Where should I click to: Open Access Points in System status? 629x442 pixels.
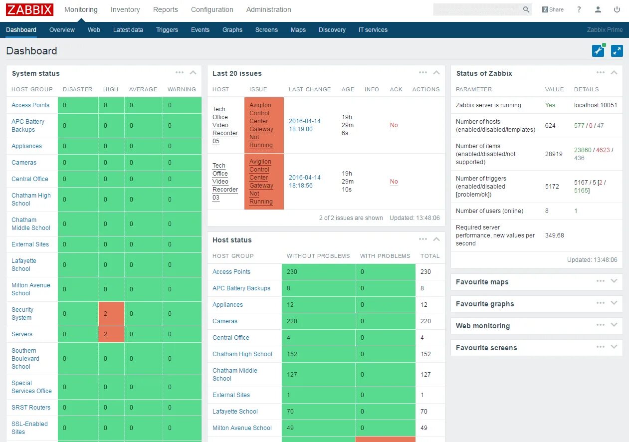pos(30,105)
